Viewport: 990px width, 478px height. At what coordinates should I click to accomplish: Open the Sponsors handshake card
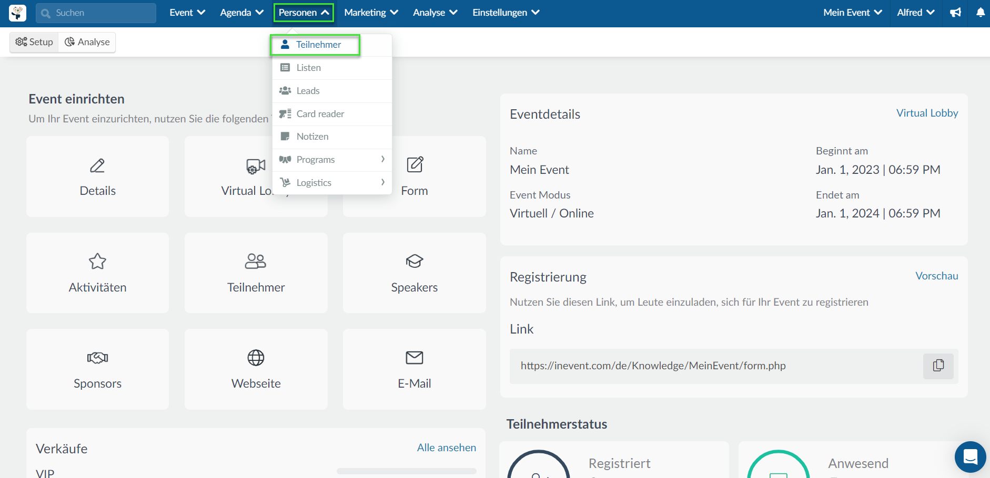(x=98, y=369)
